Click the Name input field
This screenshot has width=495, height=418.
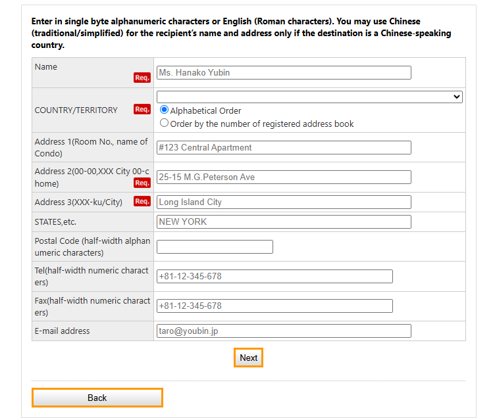(x=284, y=73)
